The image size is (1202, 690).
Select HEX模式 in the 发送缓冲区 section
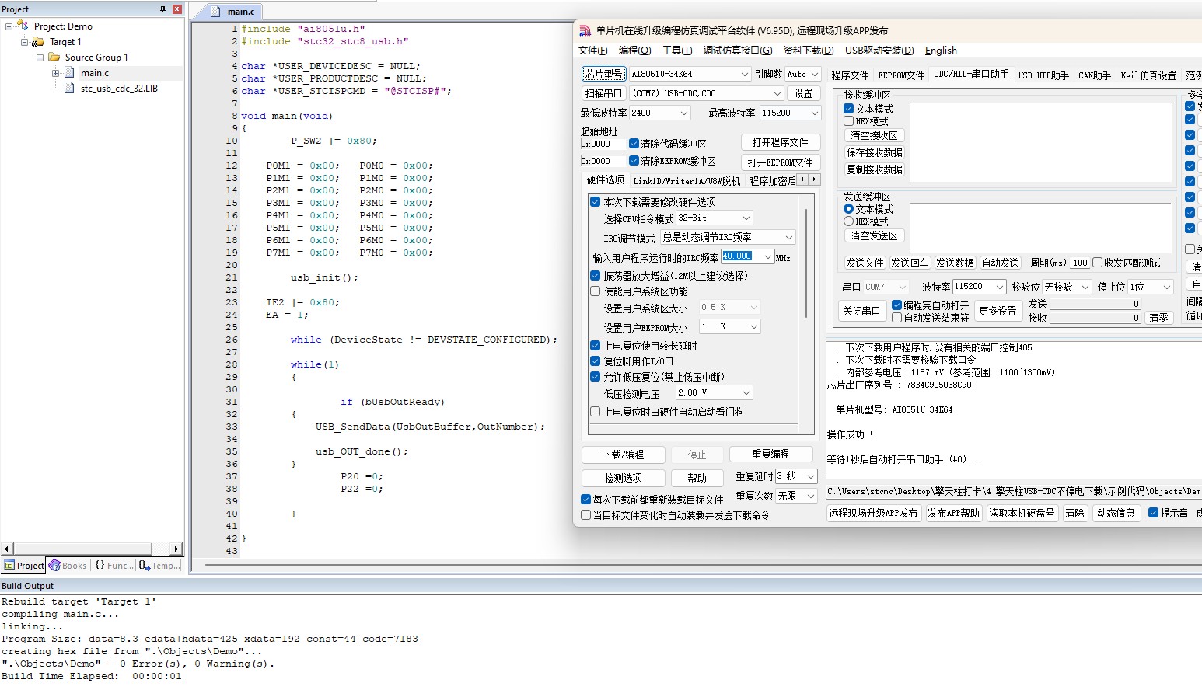coord(849,221)
